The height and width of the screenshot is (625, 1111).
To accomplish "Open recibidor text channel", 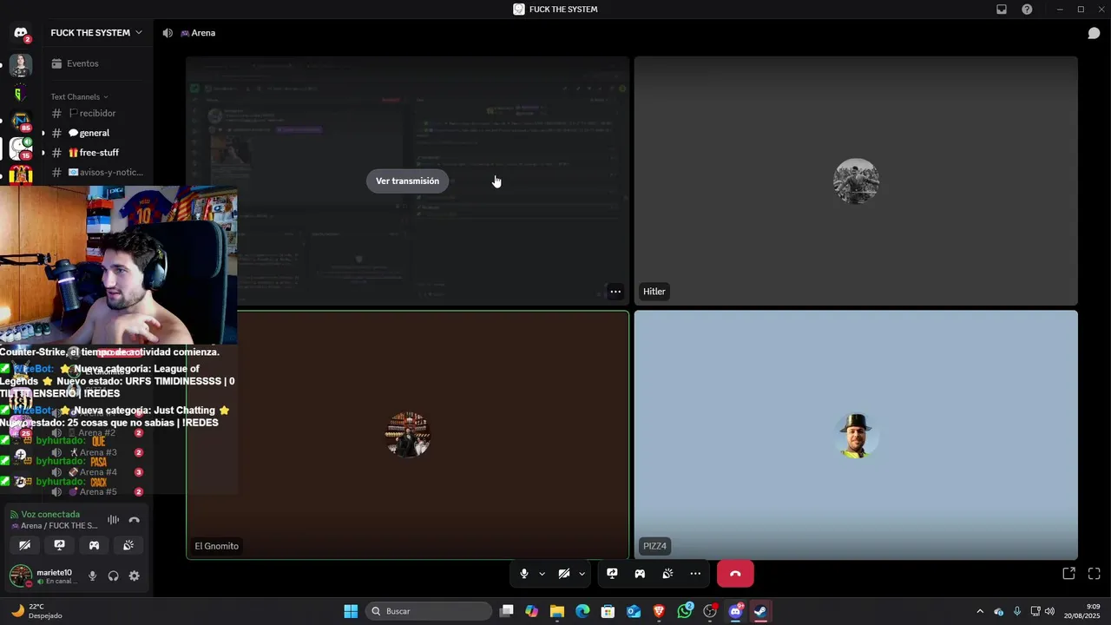I will [96, 114].
